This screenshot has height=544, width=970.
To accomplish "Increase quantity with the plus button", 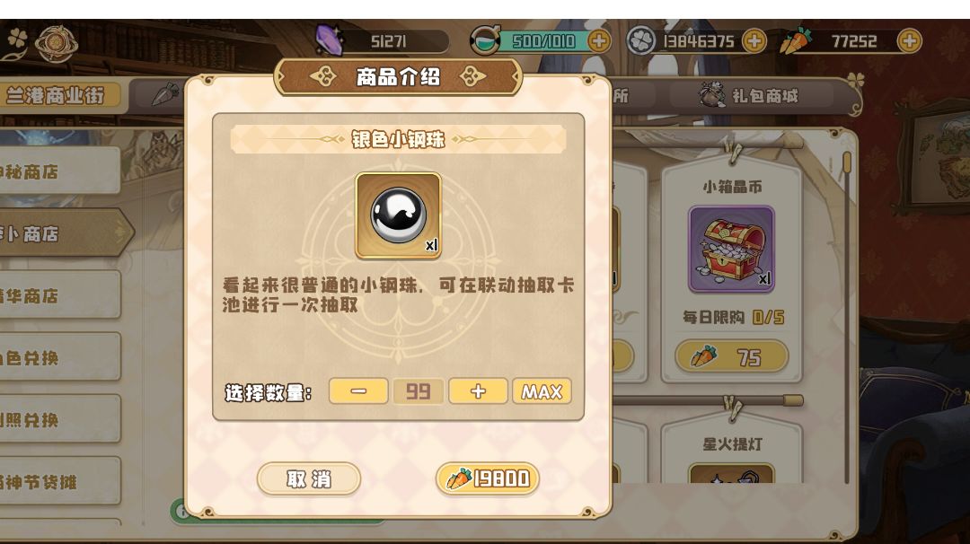I will [478, 391].
